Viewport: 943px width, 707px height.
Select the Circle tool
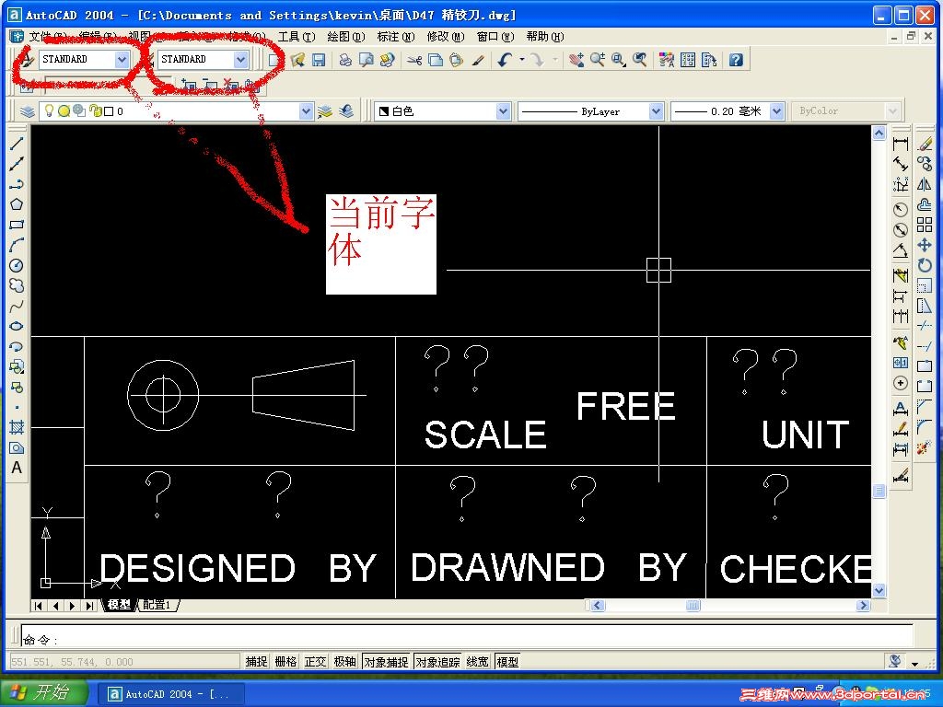[x=17, y=266]
